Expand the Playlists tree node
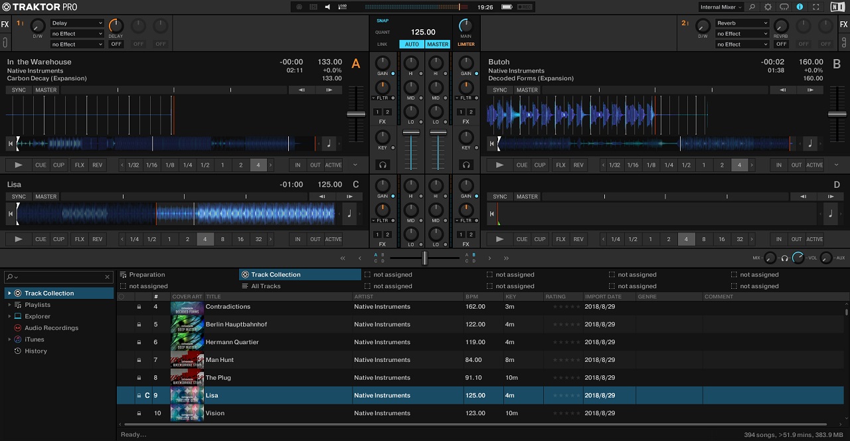The height and width of the screenshot is (441, 850). point(9,305)
